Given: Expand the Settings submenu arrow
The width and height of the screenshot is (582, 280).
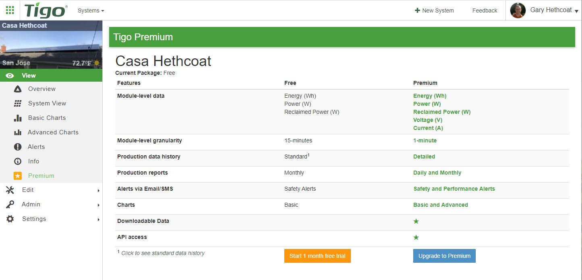Looking at the screenshot, I should [98, 220].
